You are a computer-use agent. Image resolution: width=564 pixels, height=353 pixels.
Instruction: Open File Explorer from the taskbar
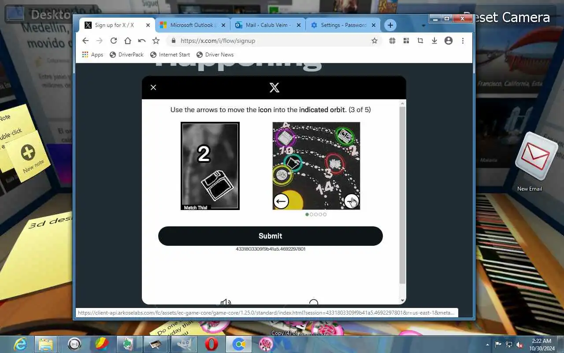click(x=45, y=344)
